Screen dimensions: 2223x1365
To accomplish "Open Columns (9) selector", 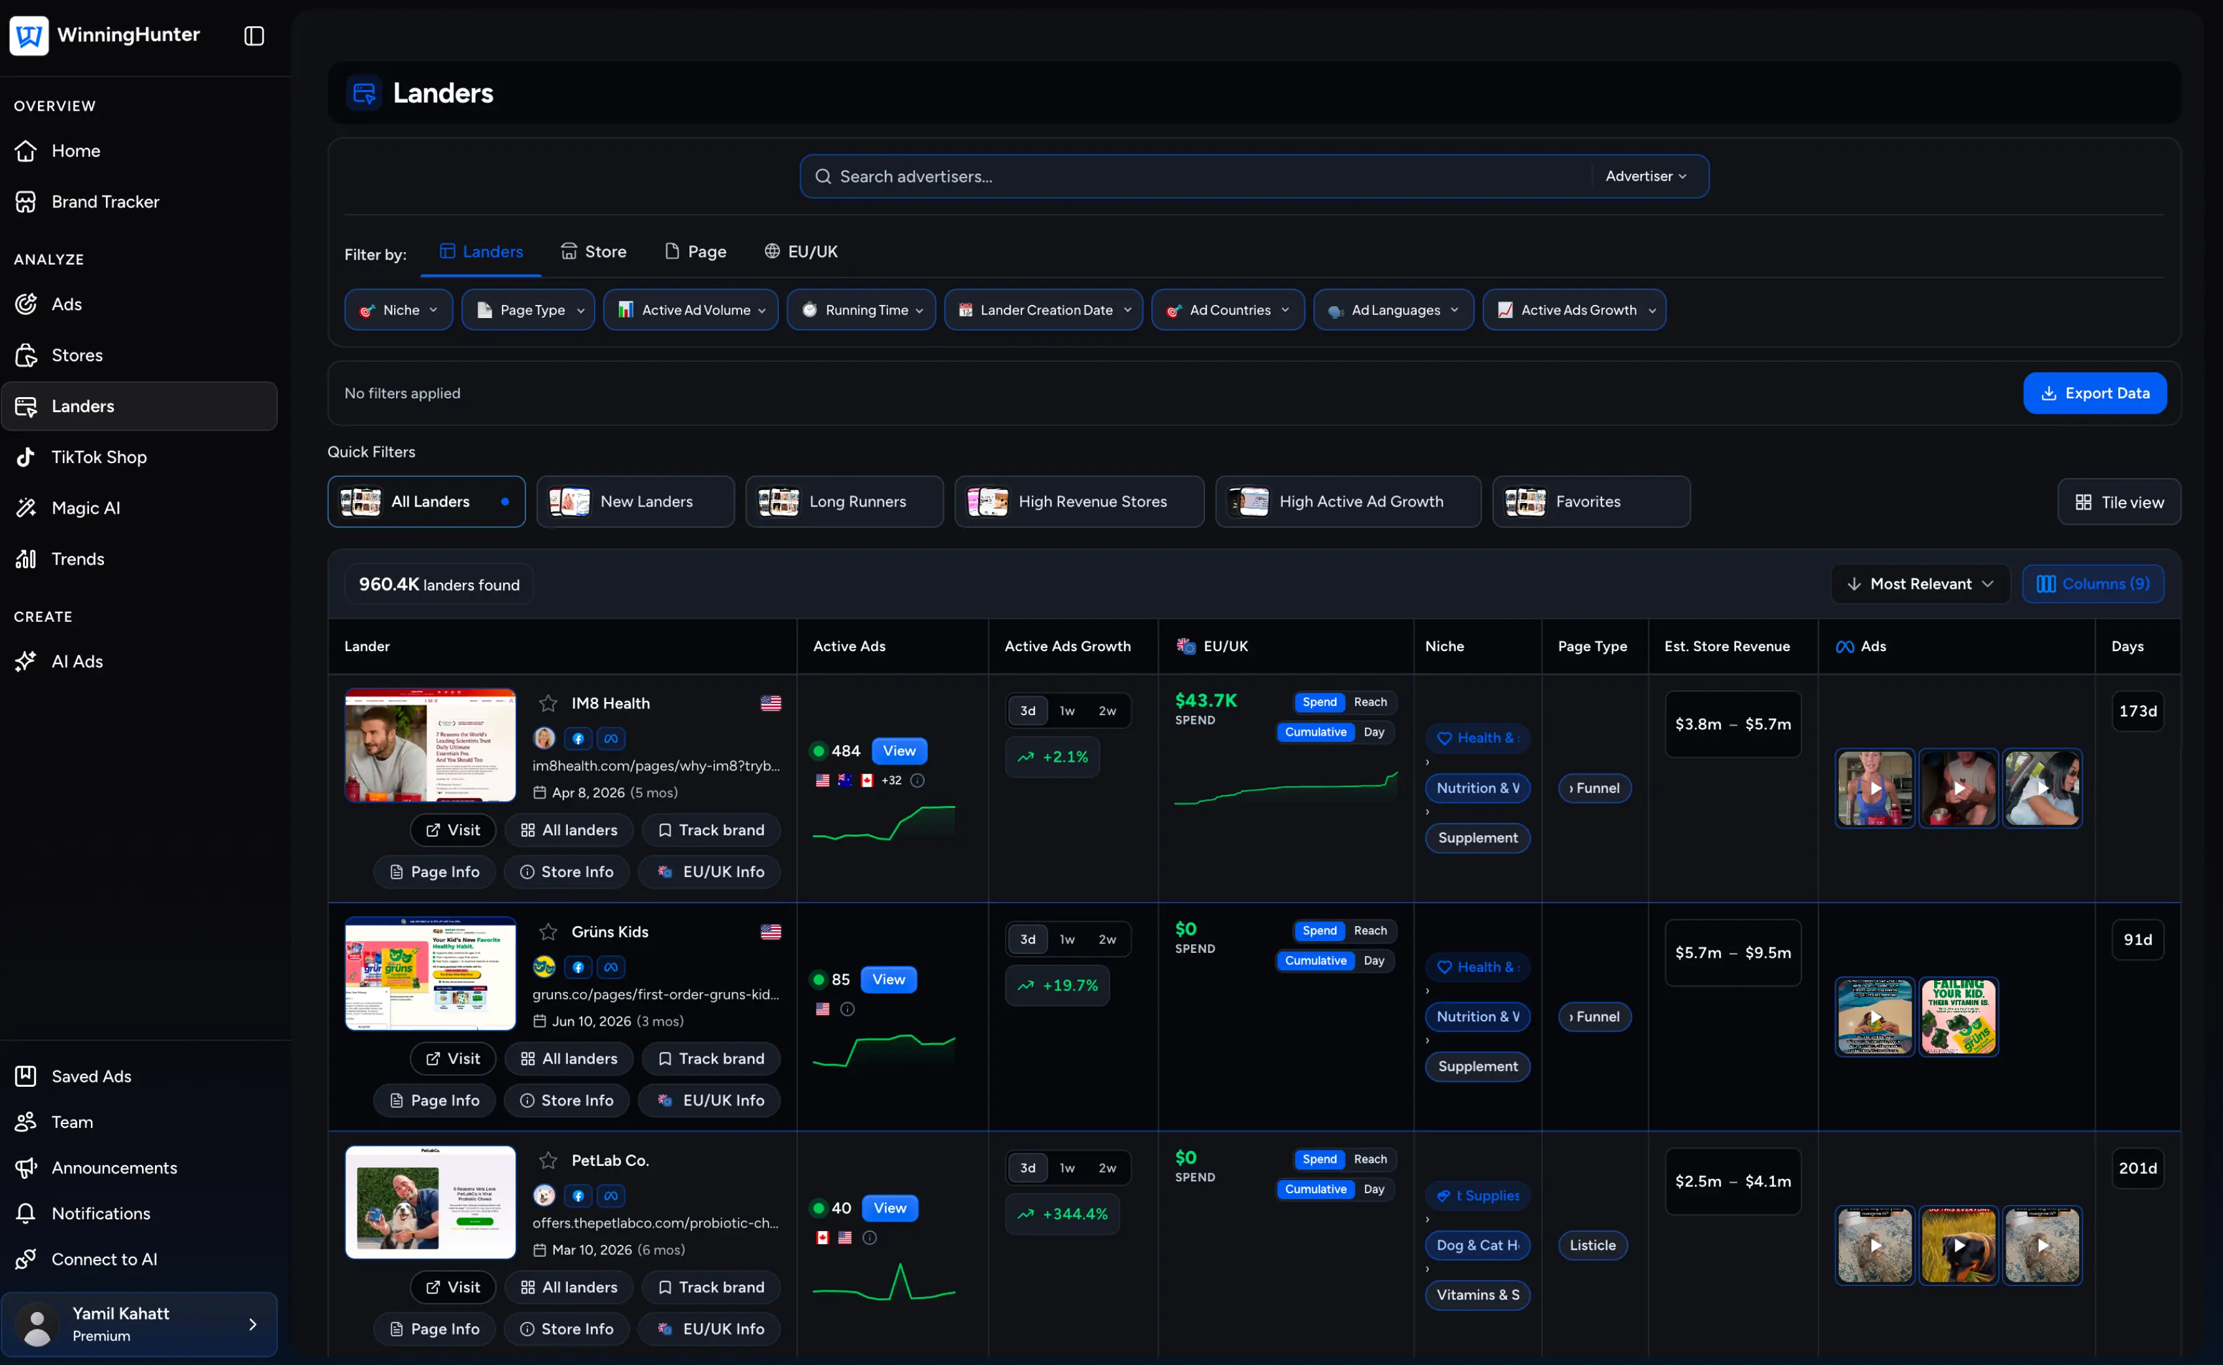I will tap(2093, 584).
